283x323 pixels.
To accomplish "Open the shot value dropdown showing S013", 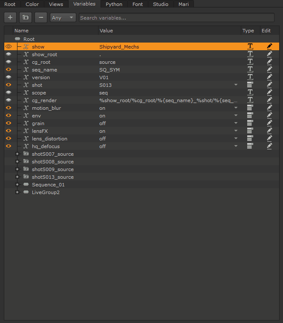I will (x=236, y=85).
